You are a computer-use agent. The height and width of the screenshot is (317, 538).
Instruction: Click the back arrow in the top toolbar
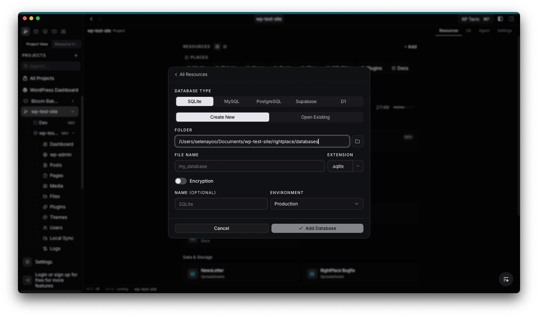coord(91,19)
